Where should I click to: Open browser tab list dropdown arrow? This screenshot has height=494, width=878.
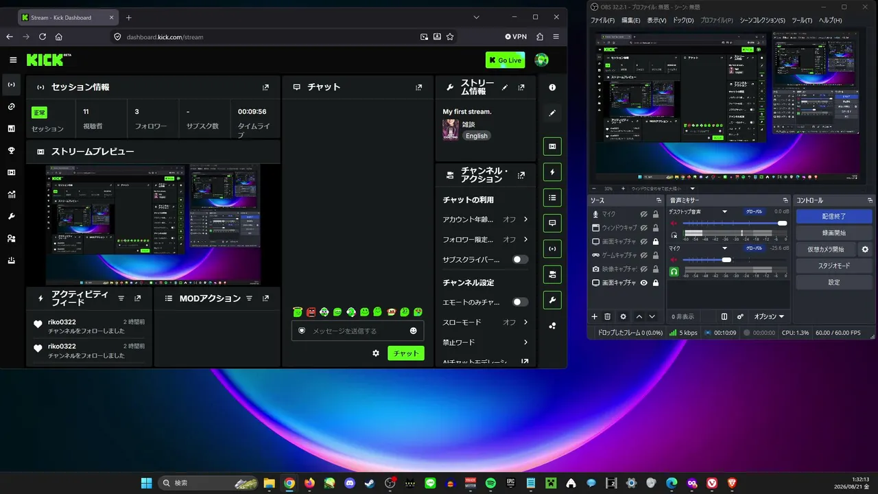[477, 17]
